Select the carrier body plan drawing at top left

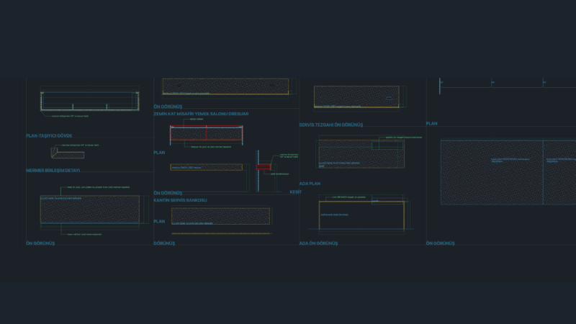tap(89, 101)
